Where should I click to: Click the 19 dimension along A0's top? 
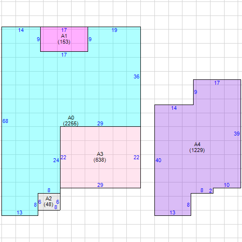(x=114, y=30)
